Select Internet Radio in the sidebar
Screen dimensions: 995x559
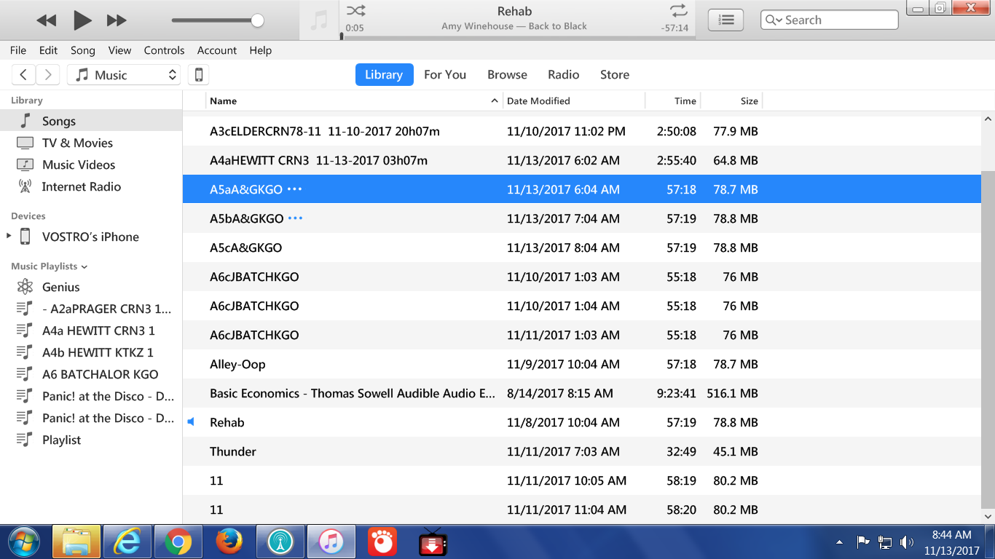tap(91, 186)
